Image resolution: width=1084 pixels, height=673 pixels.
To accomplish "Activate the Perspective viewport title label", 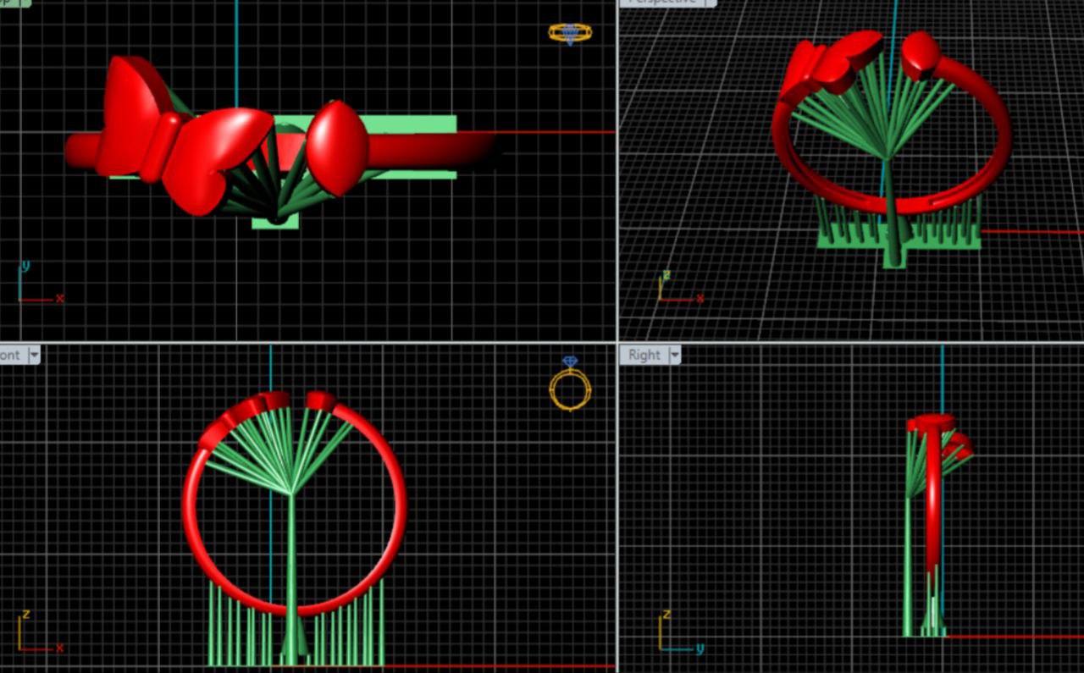I will coord(656,3).
